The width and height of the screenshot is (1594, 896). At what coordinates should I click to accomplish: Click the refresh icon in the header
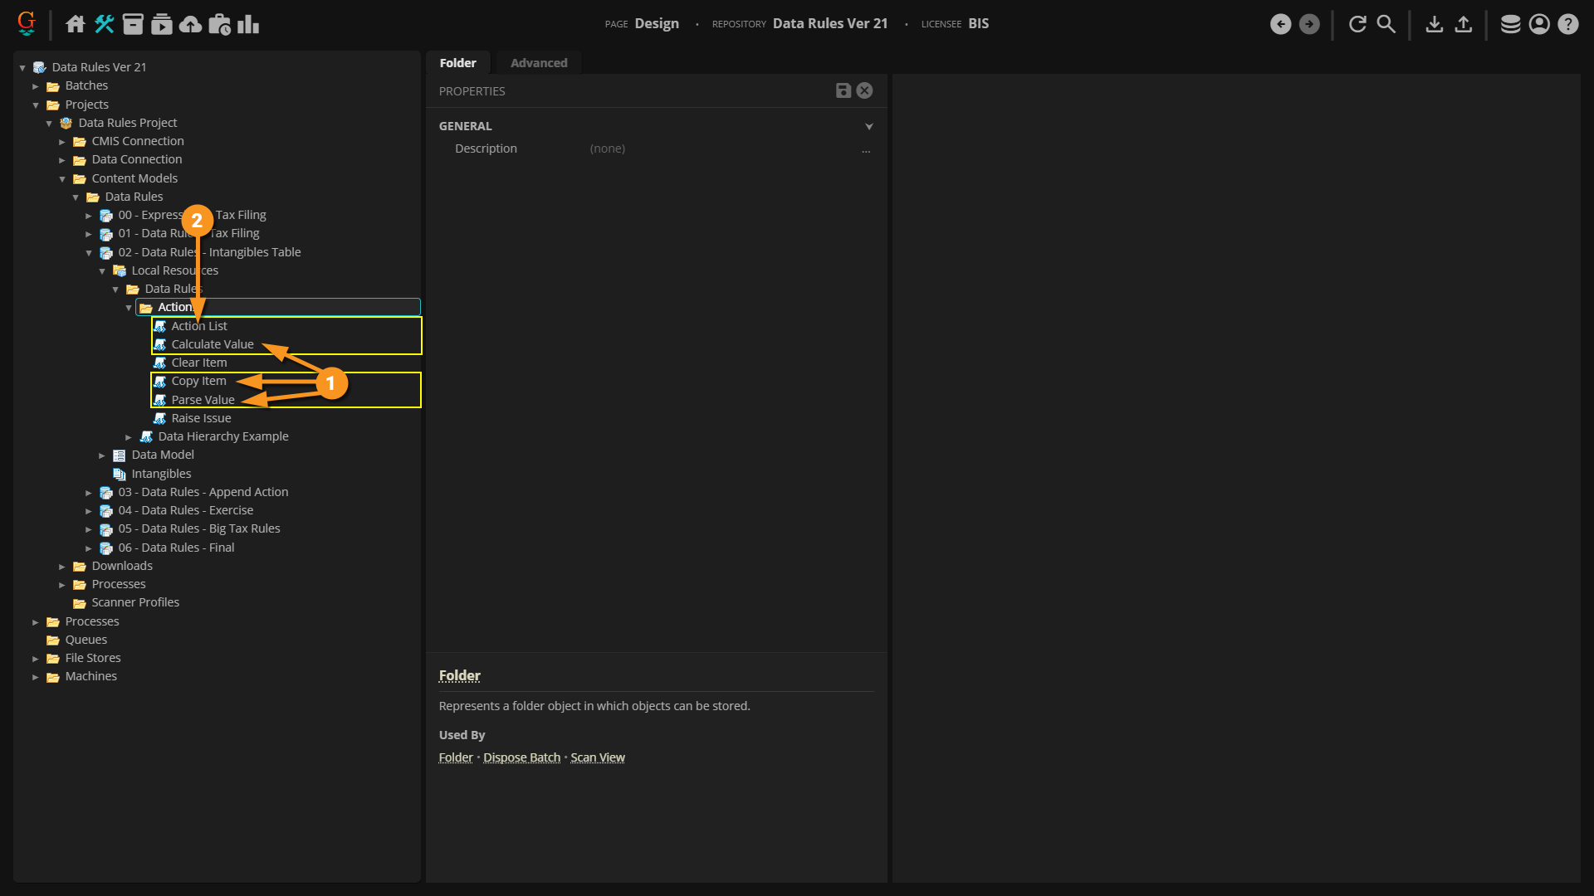(1357, 24)
